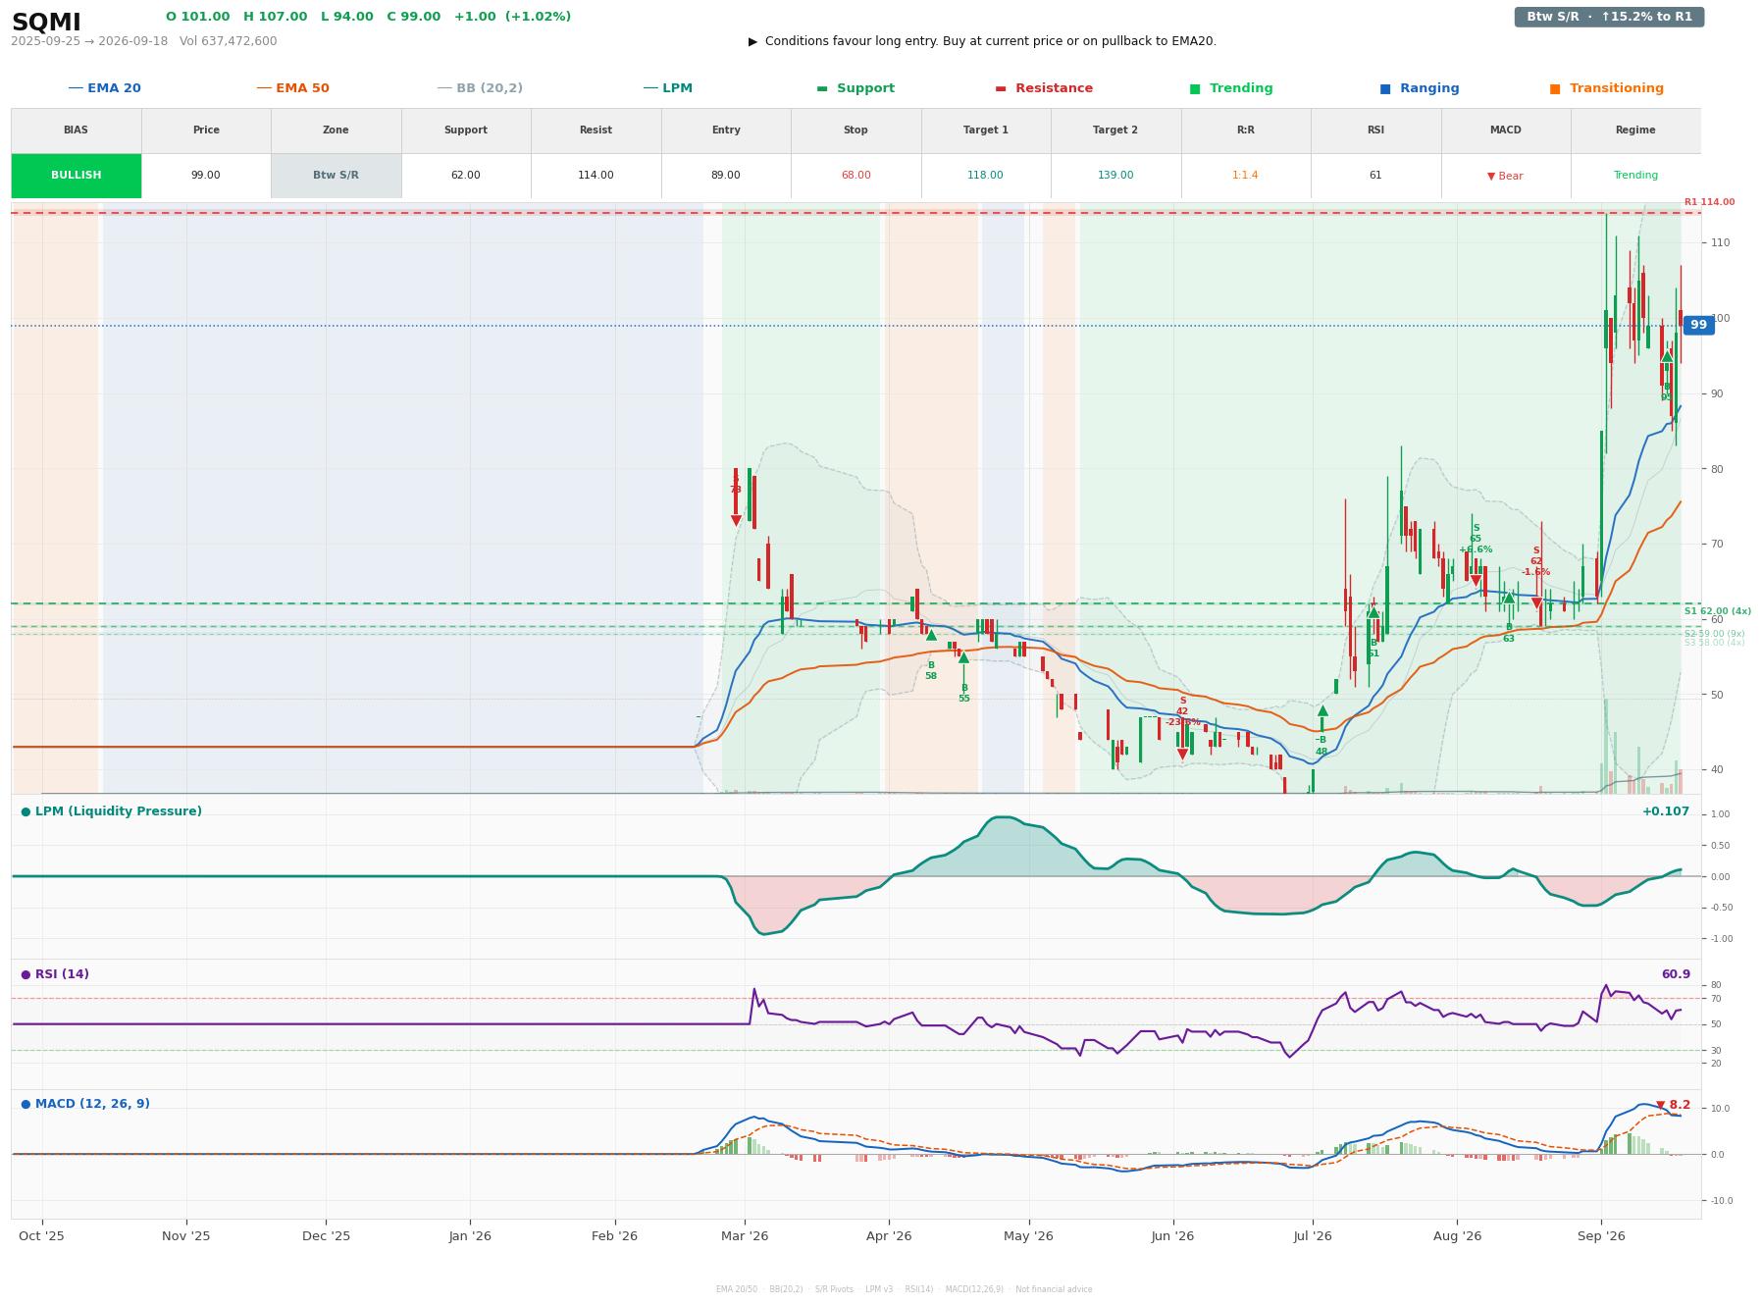
Task: Toggle the LPM legend entry
Action: pos(667,88)
